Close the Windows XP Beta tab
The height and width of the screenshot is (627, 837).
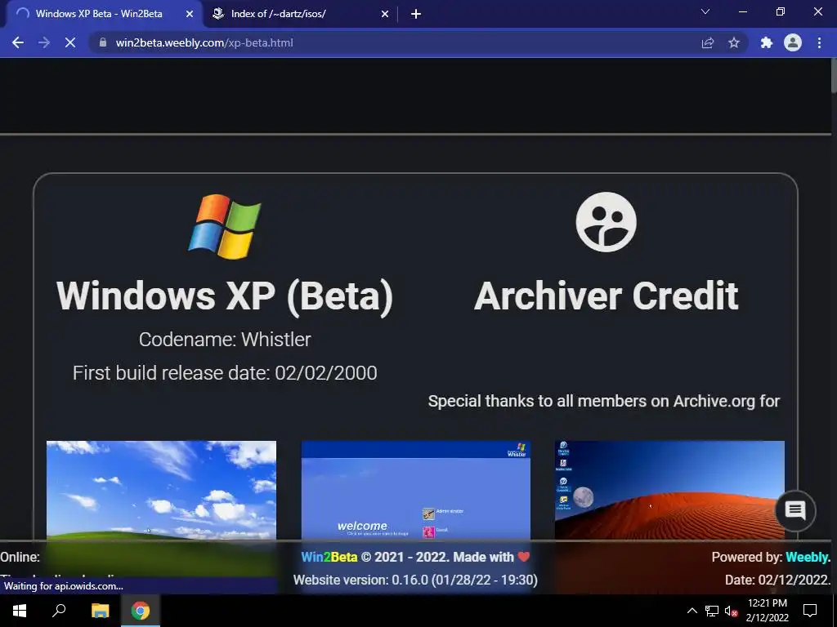(x=189, y=14)
